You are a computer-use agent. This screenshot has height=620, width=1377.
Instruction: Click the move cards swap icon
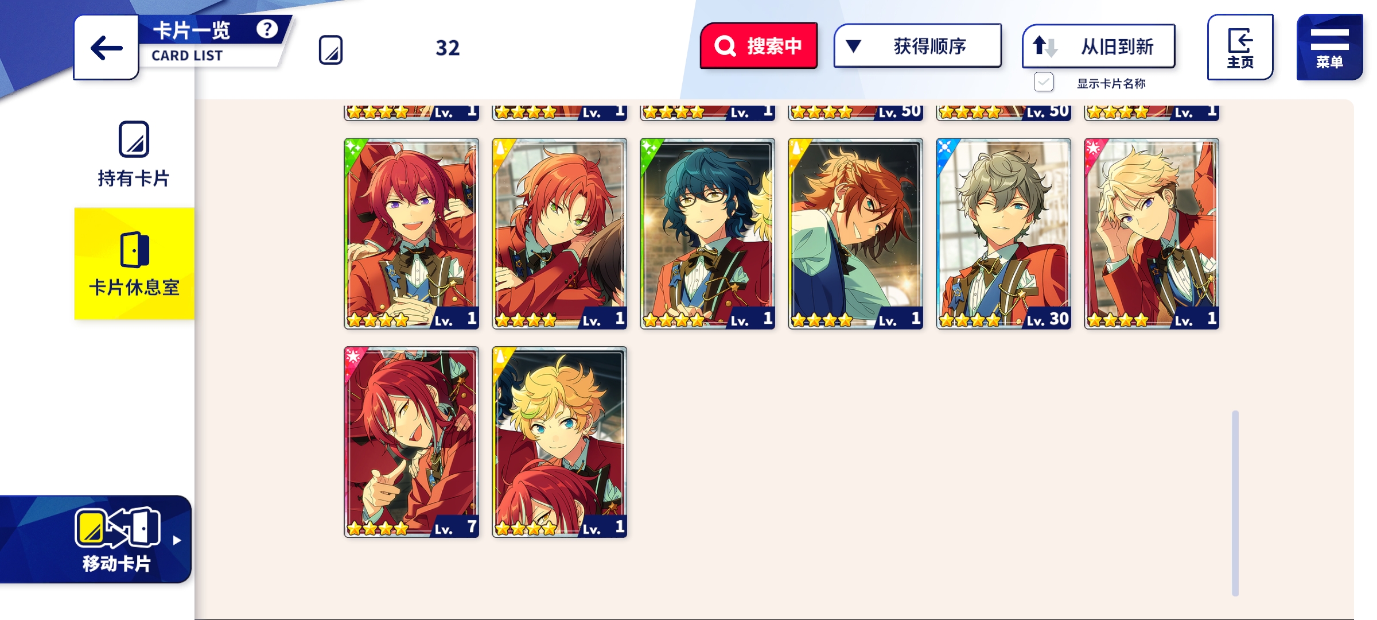pyautogui.click(x=118, y=527)
